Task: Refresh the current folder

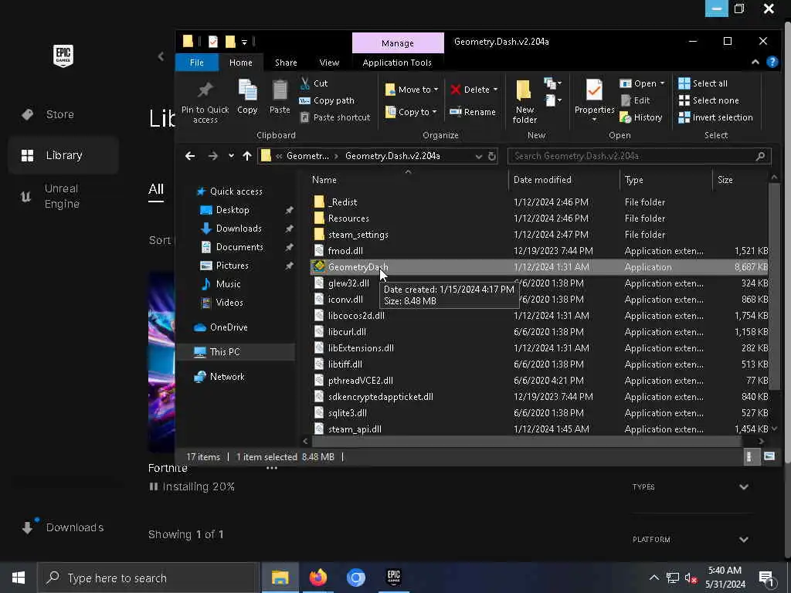Action: tap(492, 156)
